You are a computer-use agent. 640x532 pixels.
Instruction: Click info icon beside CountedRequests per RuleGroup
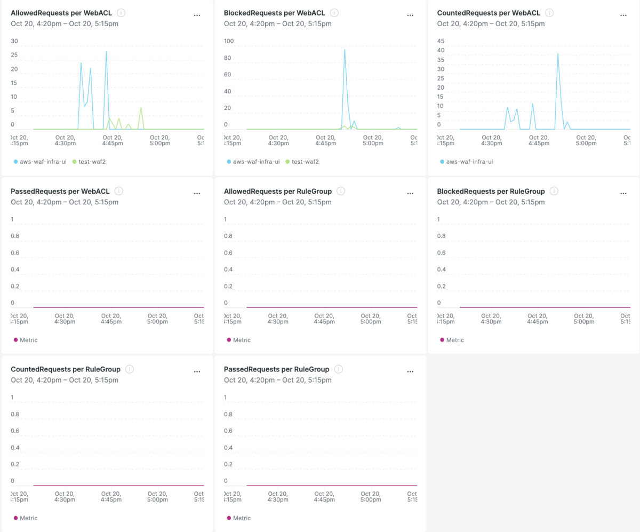click(130, 369)
